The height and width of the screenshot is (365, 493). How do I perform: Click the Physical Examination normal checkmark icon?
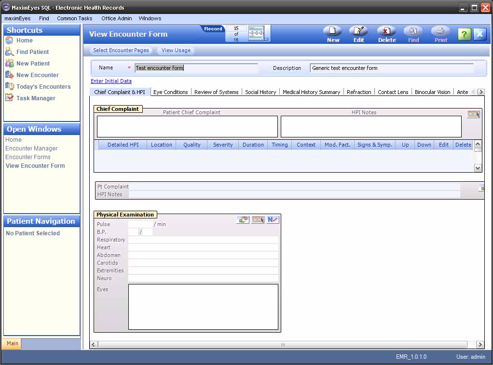coord(273,220)
